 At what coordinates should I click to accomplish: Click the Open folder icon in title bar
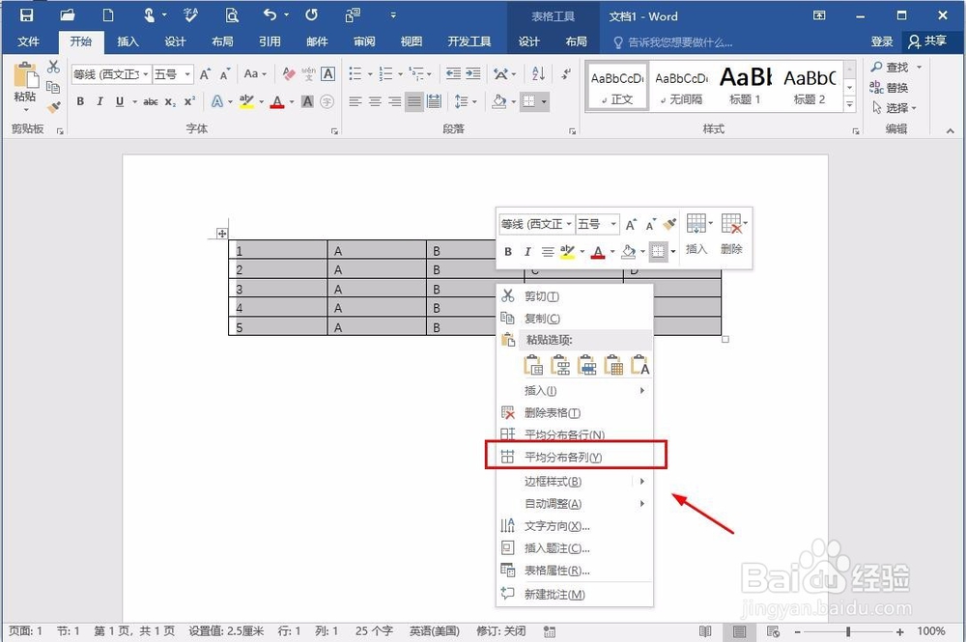coord(68,14)
